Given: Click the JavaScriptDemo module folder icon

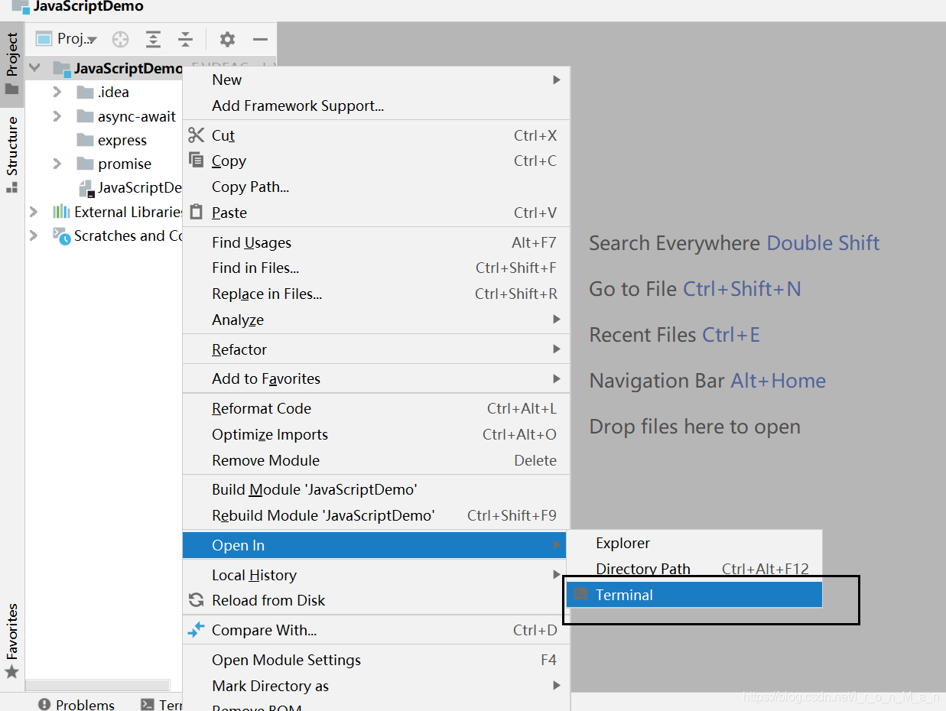Looking at the screenshot, I should (62, 69).
